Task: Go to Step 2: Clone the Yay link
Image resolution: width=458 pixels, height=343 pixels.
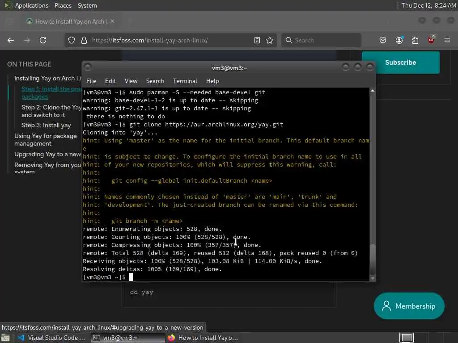Action: tap(51, 111)
